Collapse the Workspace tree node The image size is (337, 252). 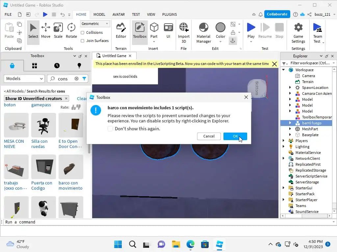tap(283, 70)
